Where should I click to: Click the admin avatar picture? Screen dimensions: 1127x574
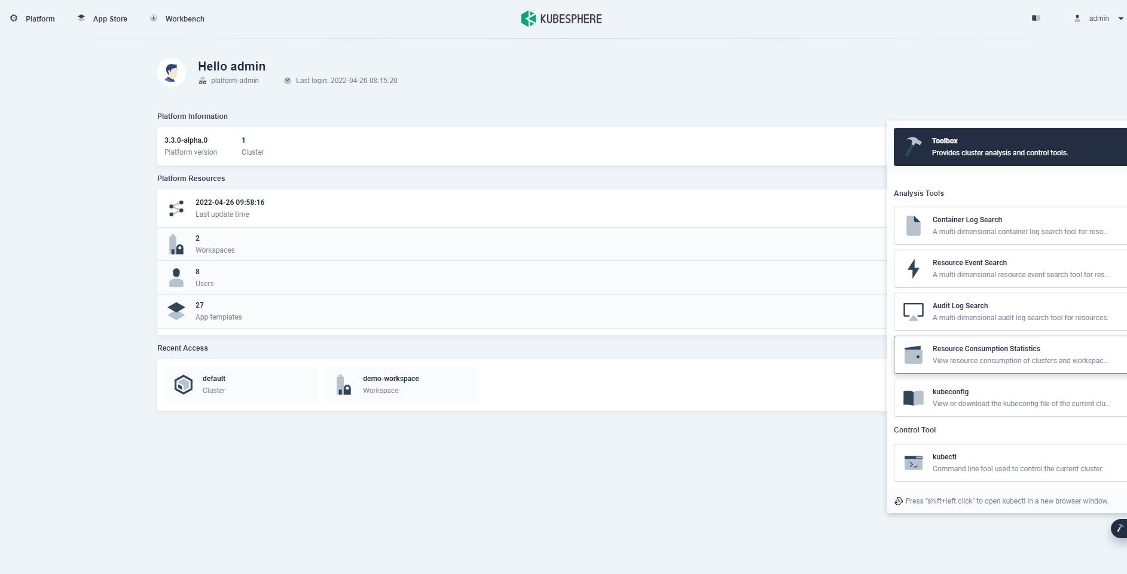(x=172, y=72)
